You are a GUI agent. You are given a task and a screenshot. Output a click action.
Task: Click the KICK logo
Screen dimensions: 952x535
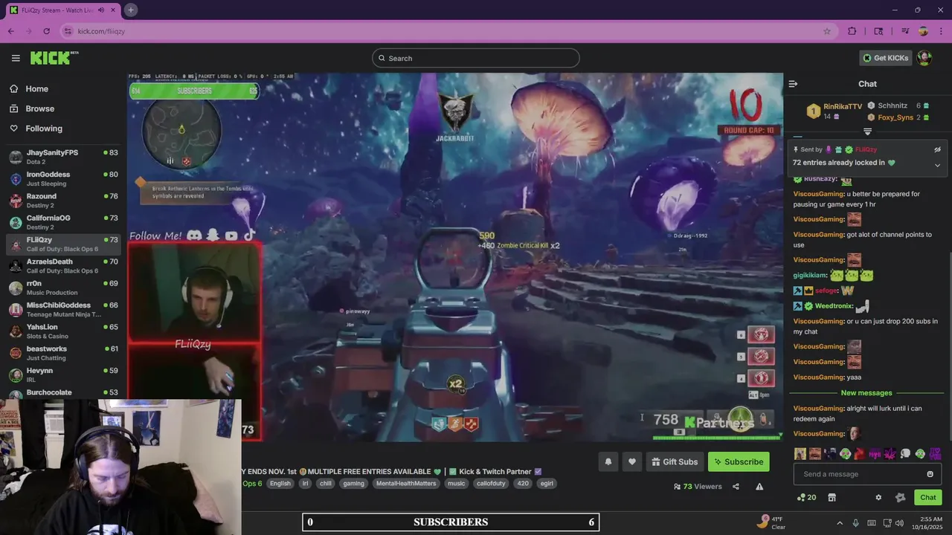54,58
